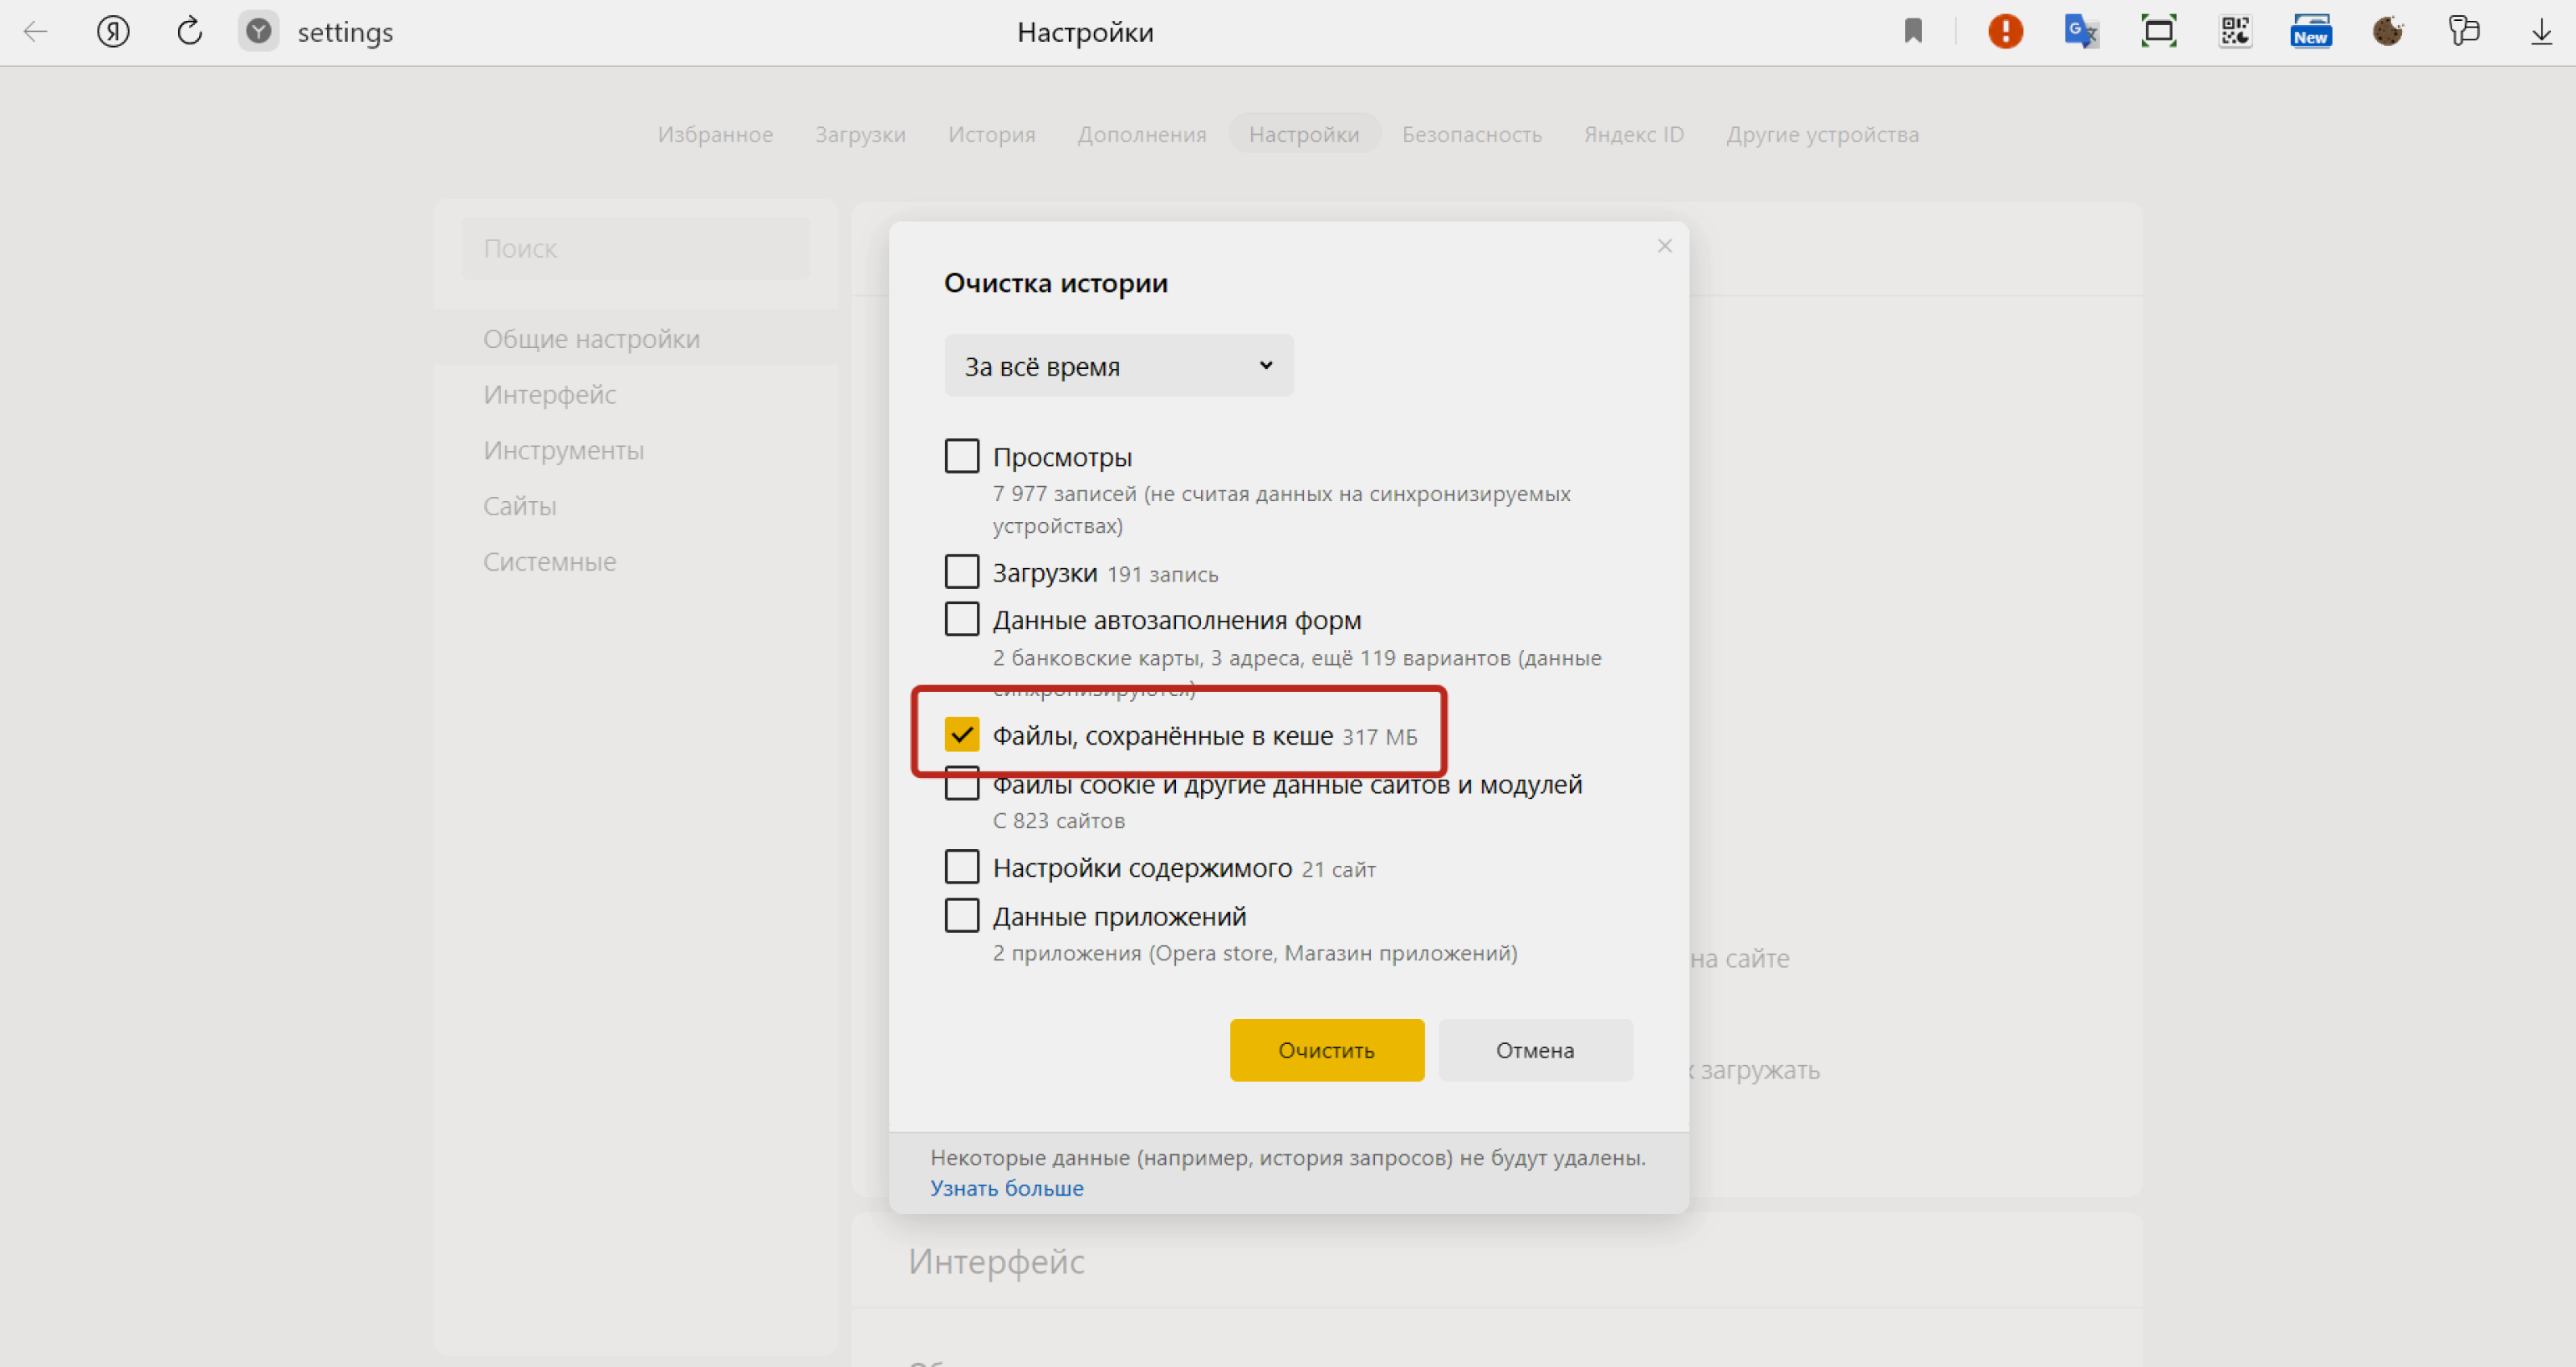Click the New features badge icon
Viewport: 2576px width, 1367px height.
[2310, 33]
